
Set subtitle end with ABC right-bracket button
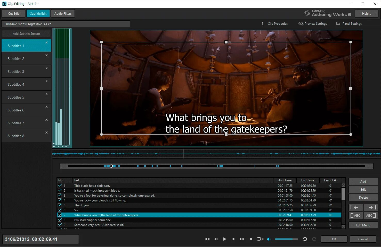(x=371, y=215)
